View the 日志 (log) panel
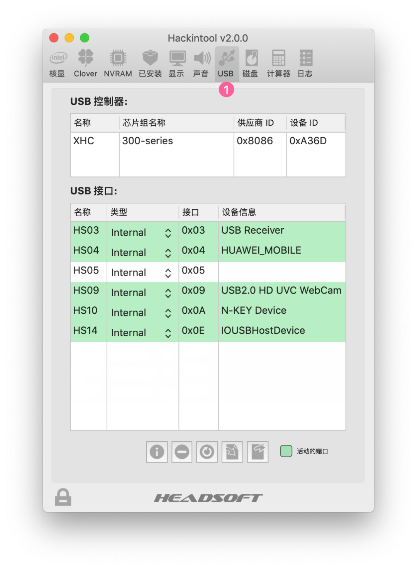417x569 pixels. pos(305,63)
